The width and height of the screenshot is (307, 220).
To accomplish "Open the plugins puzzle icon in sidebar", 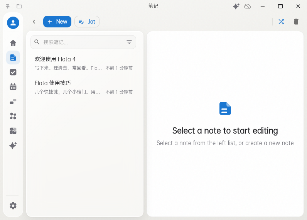I will [x=13, y=131].
